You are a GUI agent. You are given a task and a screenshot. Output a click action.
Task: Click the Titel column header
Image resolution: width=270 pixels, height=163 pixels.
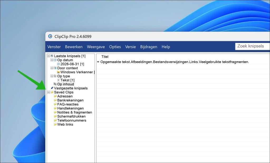pos(105,57)
